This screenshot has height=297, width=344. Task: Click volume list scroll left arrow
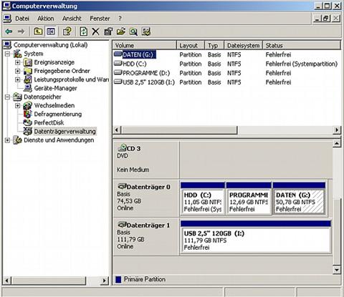point(117,130)
